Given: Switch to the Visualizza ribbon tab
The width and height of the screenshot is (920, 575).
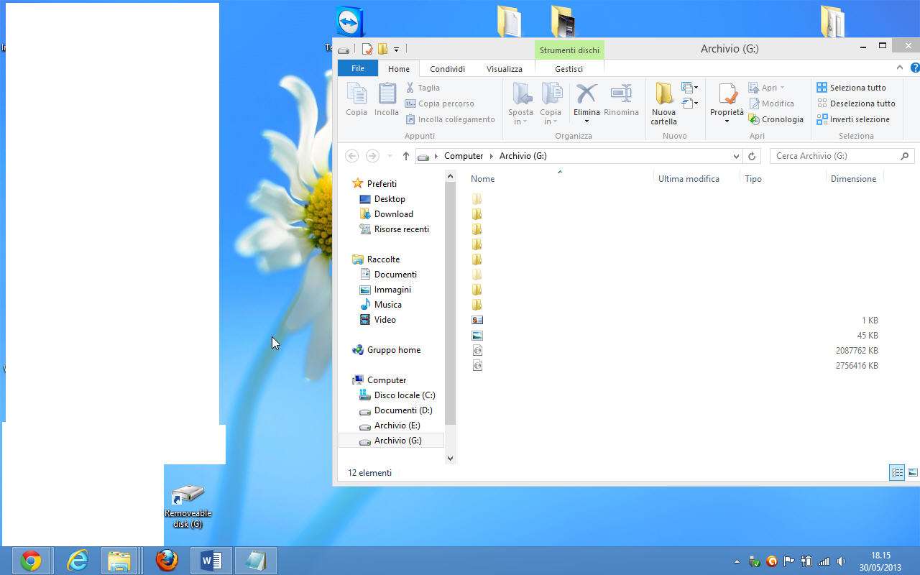Looking at the screenshot, I should pyautogui.click(x=504, y=69).
